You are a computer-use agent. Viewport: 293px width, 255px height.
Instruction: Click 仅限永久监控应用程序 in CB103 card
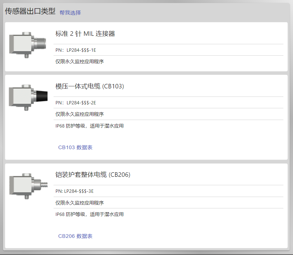pyautogui.click(x=79, y=114)
